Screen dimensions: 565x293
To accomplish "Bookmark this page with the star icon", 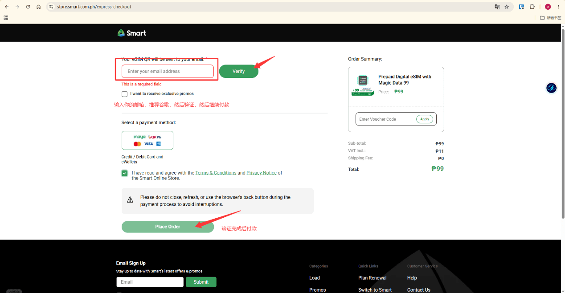I will click(x=507, y=7).
